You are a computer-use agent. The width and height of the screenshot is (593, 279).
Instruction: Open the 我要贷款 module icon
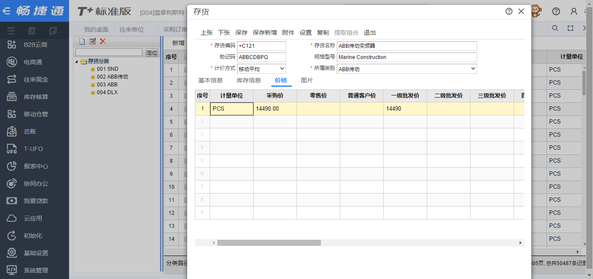tap(12, 201)
